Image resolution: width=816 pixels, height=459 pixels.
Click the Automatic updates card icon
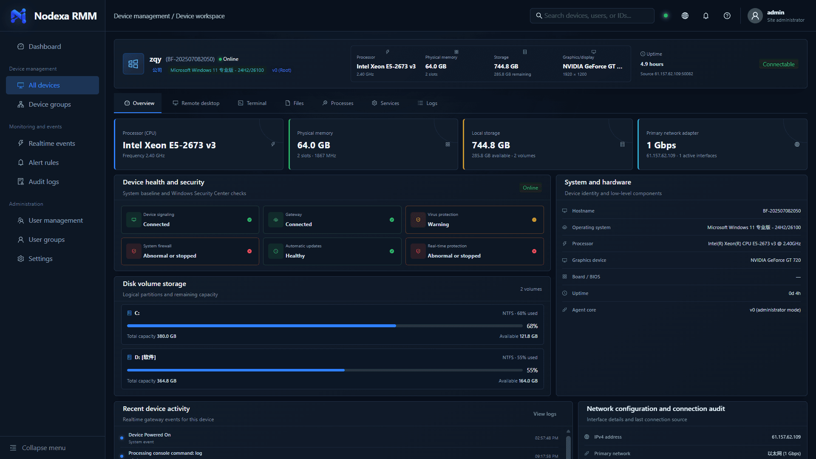(x=276, y=251)
